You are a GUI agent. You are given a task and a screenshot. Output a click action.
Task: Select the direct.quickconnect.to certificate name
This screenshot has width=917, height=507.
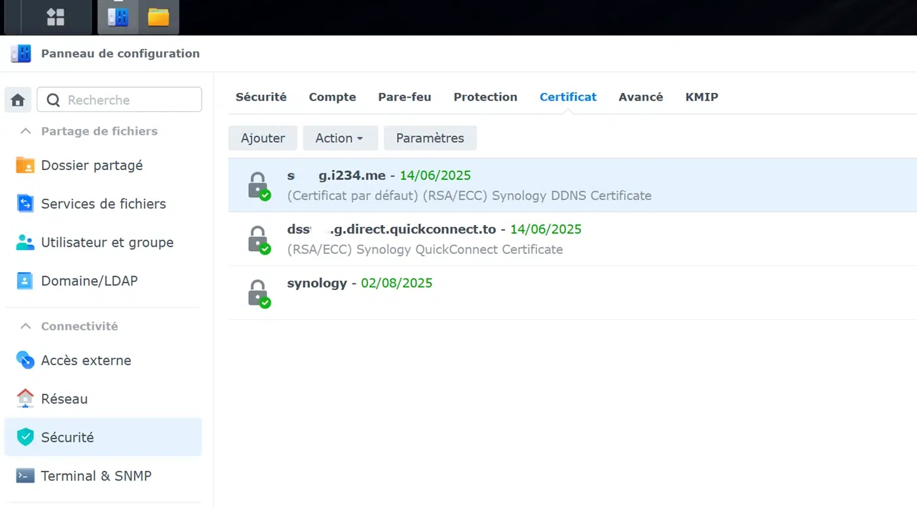(392, 229)
